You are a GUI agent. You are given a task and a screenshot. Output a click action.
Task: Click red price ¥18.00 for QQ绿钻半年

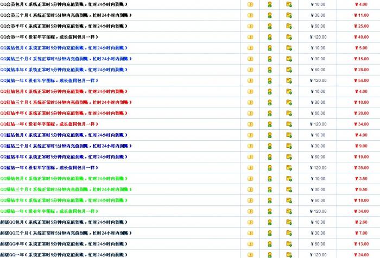(x=362, y=200)
